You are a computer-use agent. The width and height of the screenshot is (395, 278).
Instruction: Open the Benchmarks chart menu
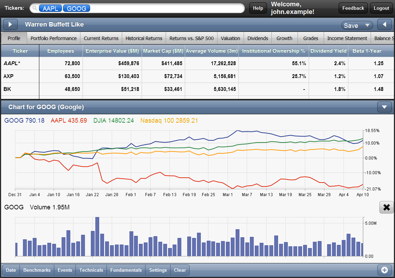tap(37, 270)
